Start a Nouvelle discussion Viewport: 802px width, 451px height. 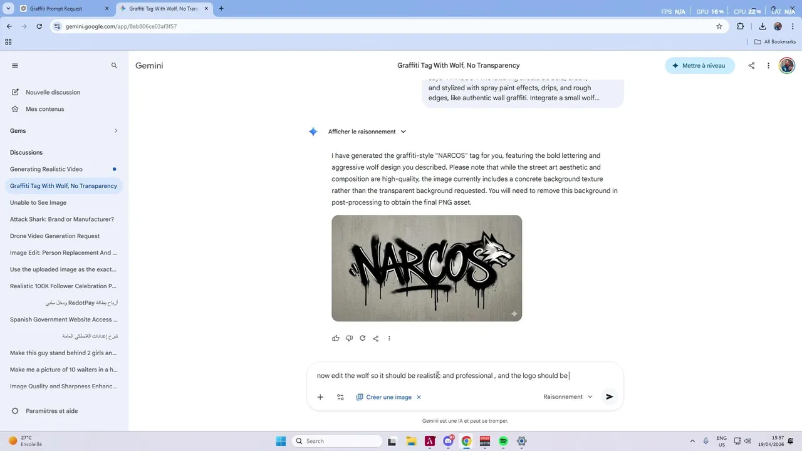[x=53, y=92]
